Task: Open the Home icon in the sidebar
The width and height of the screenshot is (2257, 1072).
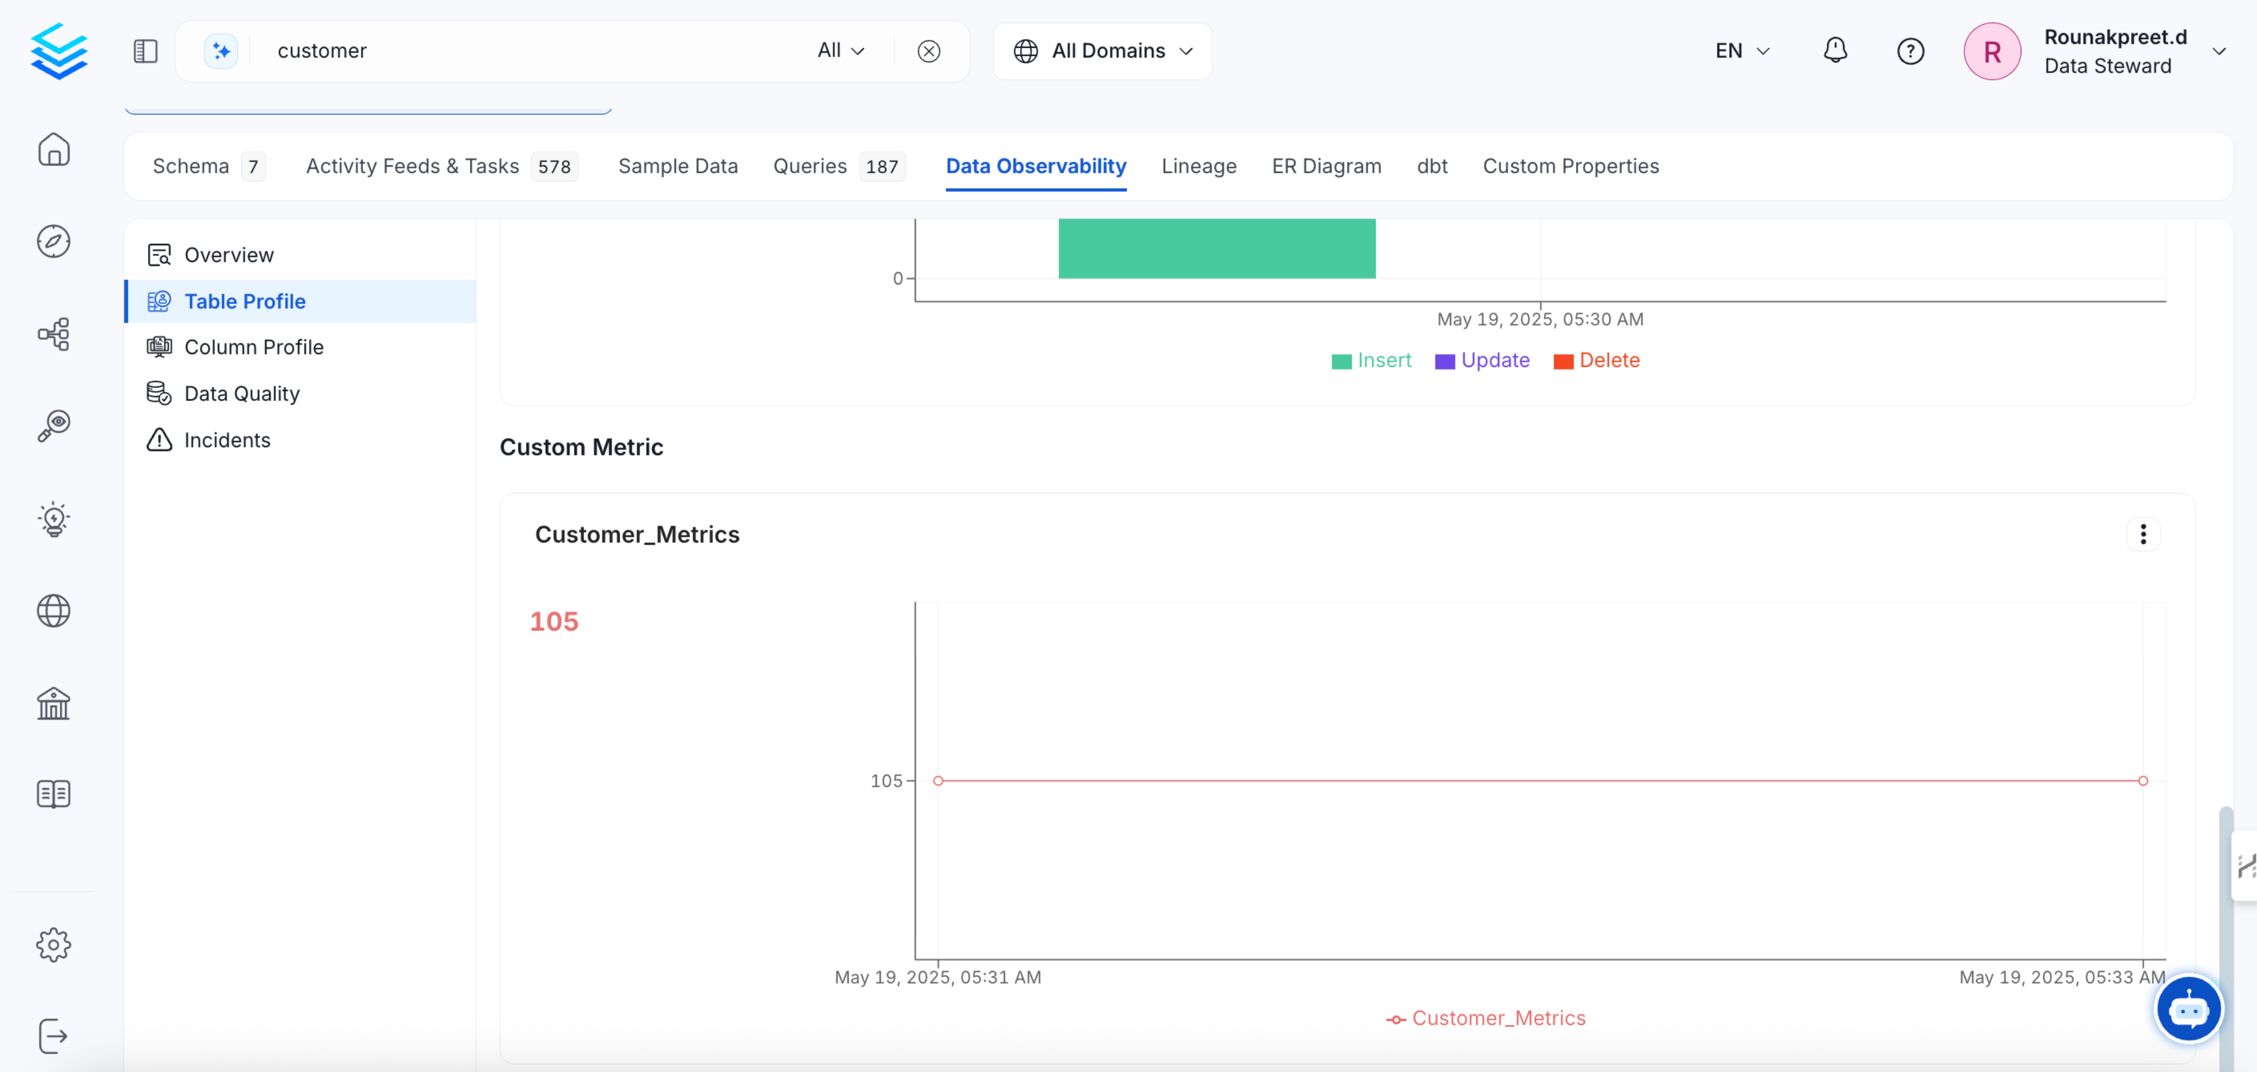Action: [x=54, y=150]
